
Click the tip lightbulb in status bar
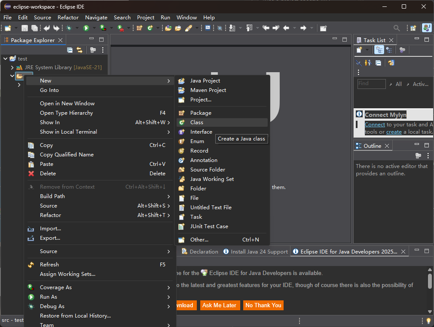point(428,321)
